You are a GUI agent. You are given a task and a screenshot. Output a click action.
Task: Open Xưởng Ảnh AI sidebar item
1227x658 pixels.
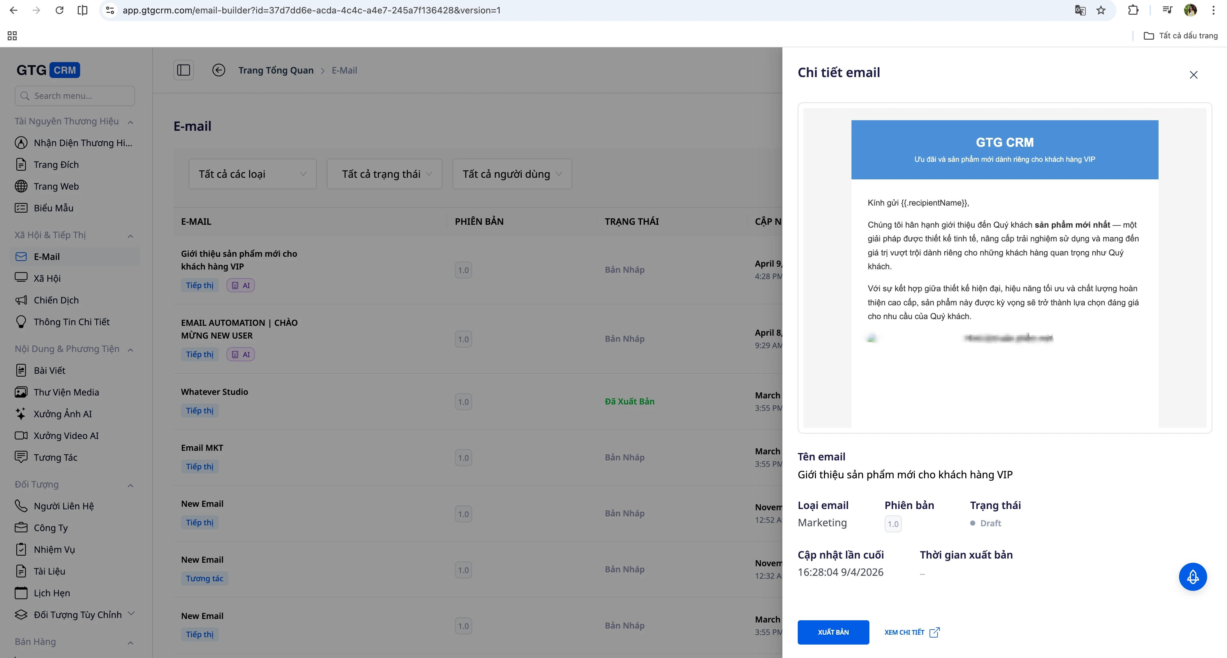[62, 414]
